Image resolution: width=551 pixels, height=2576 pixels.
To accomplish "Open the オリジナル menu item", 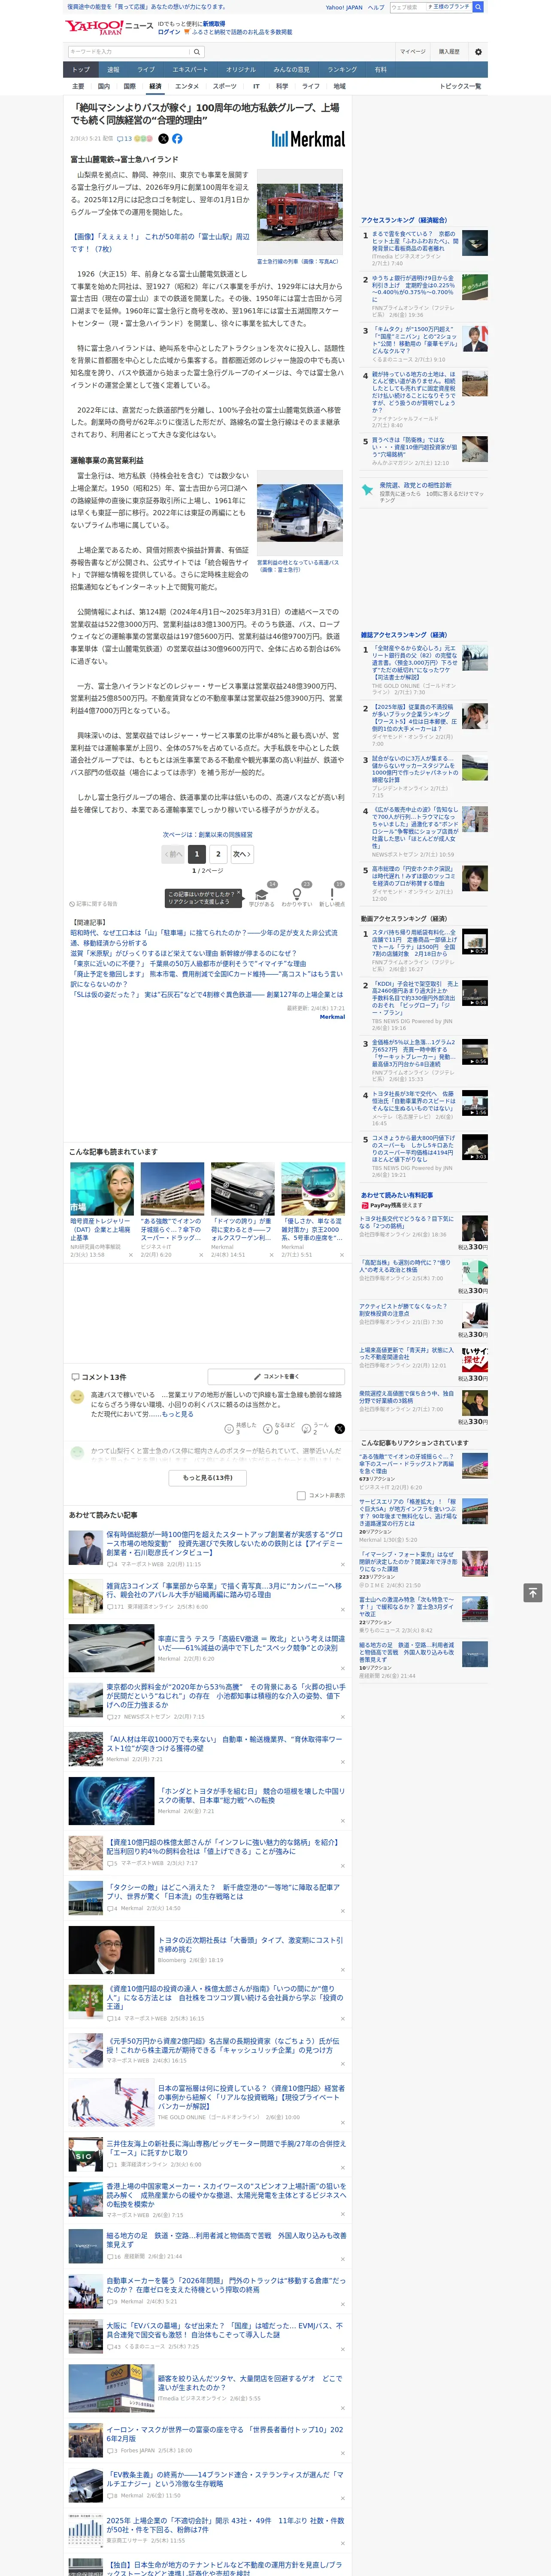I will (241, 70).
